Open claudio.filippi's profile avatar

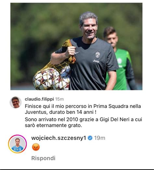point(16,102)
